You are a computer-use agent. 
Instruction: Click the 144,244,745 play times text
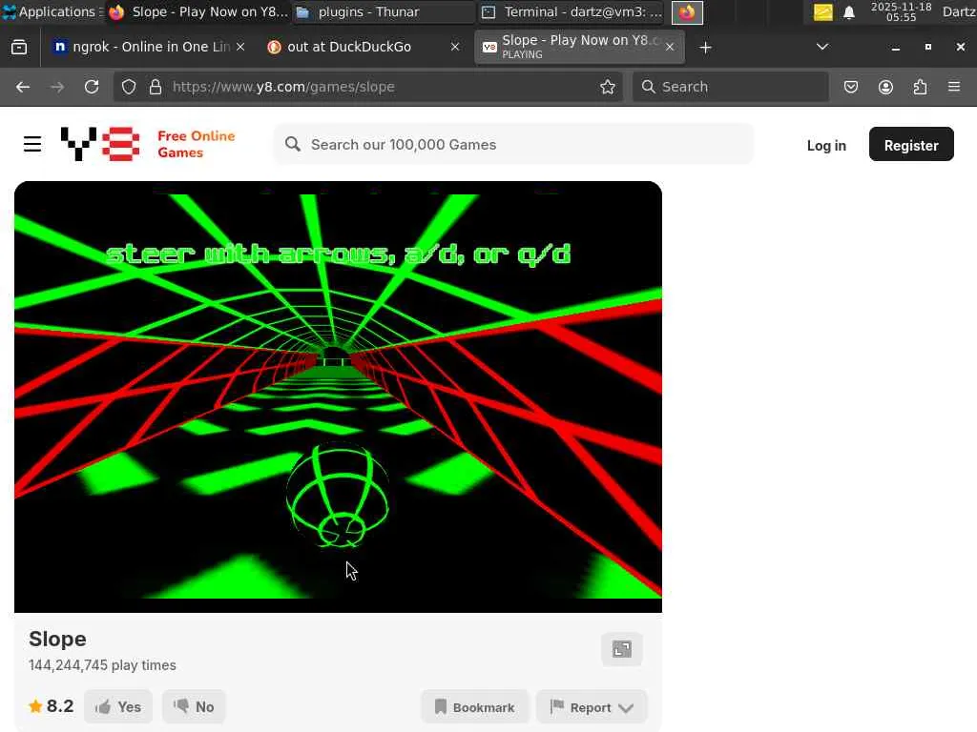pos(102,664)
